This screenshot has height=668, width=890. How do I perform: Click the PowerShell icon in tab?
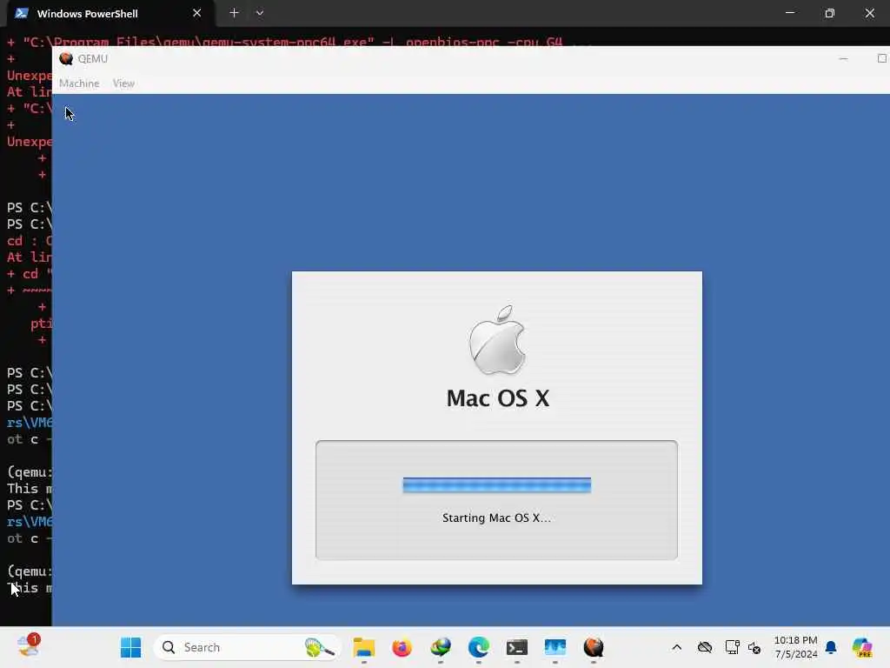tap(22, 13)
